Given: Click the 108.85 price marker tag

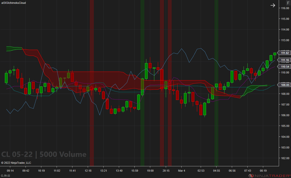Looking at the screenshot, I should click(284, 85).
